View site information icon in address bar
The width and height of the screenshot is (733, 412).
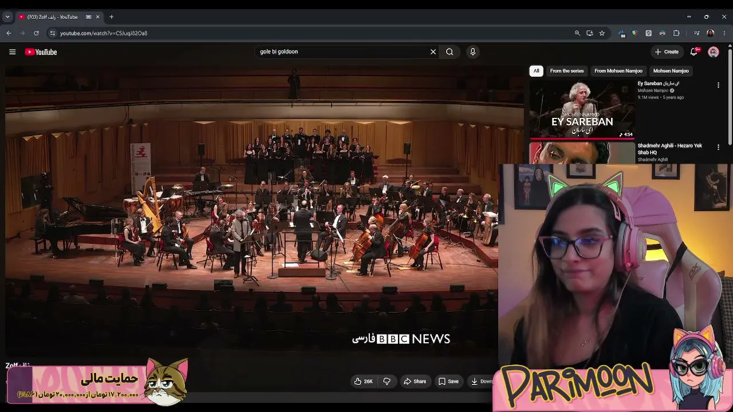[x=52, y=33]
